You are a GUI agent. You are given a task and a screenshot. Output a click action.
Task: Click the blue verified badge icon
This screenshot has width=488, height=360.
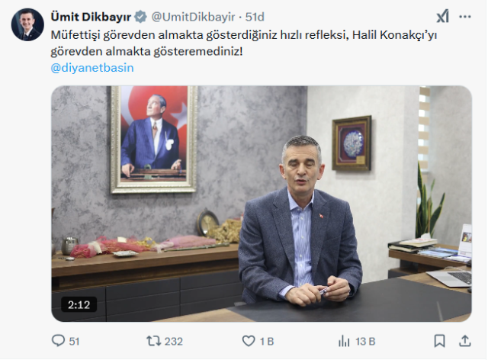(140, 17)
